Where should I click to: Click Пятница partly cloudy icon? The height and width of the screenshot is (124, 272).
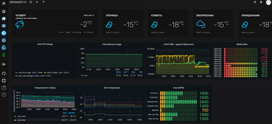pos(109,25)
